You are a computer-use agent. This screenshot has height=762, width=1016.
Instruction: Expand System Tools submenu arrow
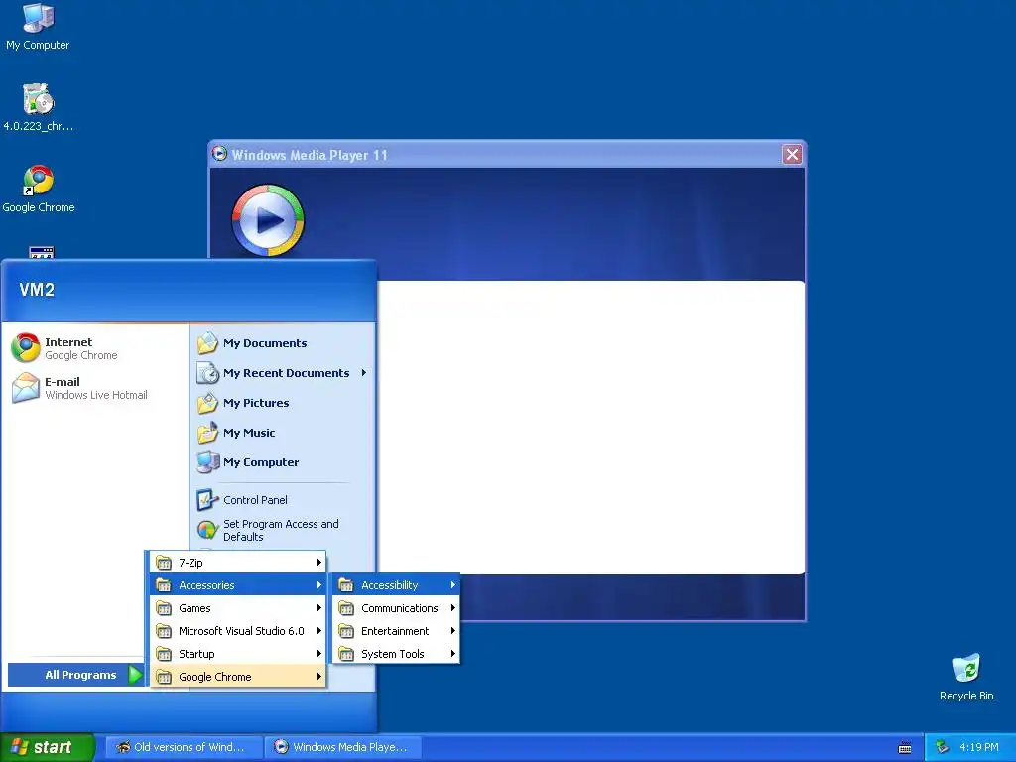(x=452, y=654)
